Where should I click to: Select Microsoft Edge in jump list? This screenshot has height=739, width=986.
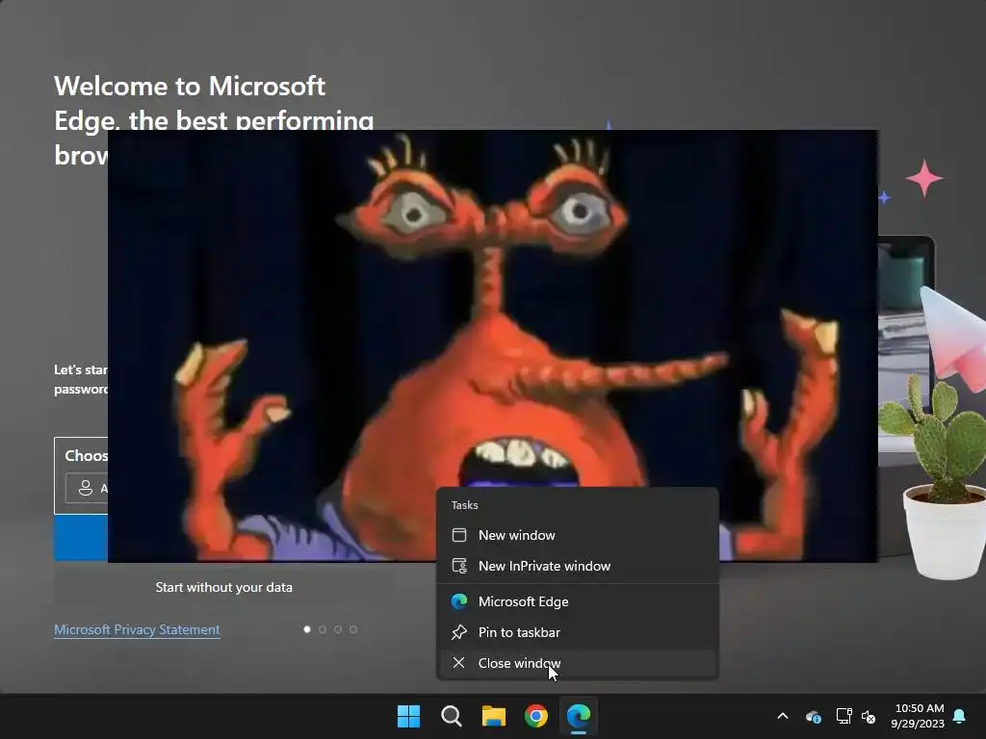[578, 601]
